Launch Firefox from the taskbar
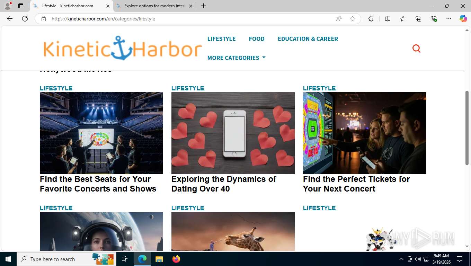Image resolution: width=471 pixels, height=266 pixels. [176, 259]
